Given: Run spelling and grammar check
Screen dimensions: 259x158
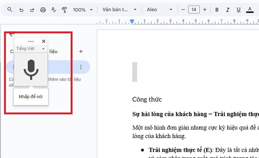Looking at the screenshot, I should [54, 10].
